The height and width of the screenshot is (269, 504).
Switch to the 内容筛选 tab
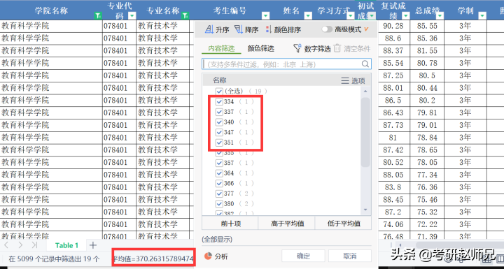(221, 49)
